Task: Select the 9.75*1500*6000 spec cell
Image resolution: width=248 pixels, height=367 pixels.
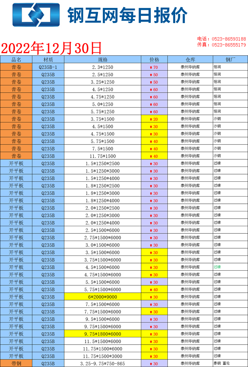Action: tap(103, 326)
